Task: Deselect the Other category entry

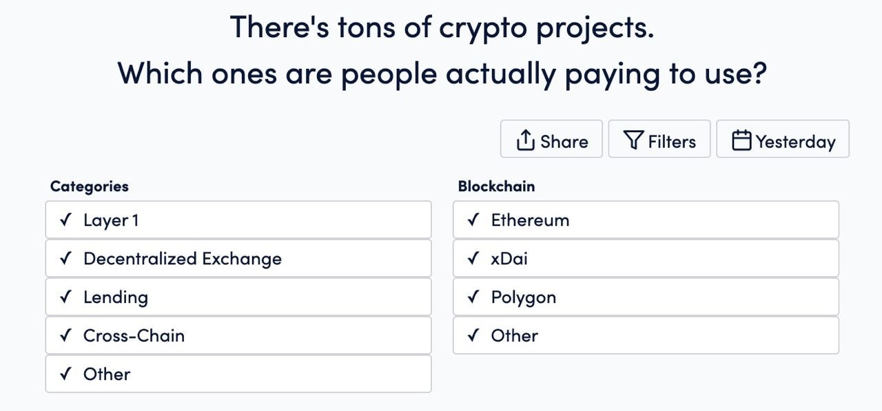Action: tap(238, 374)
